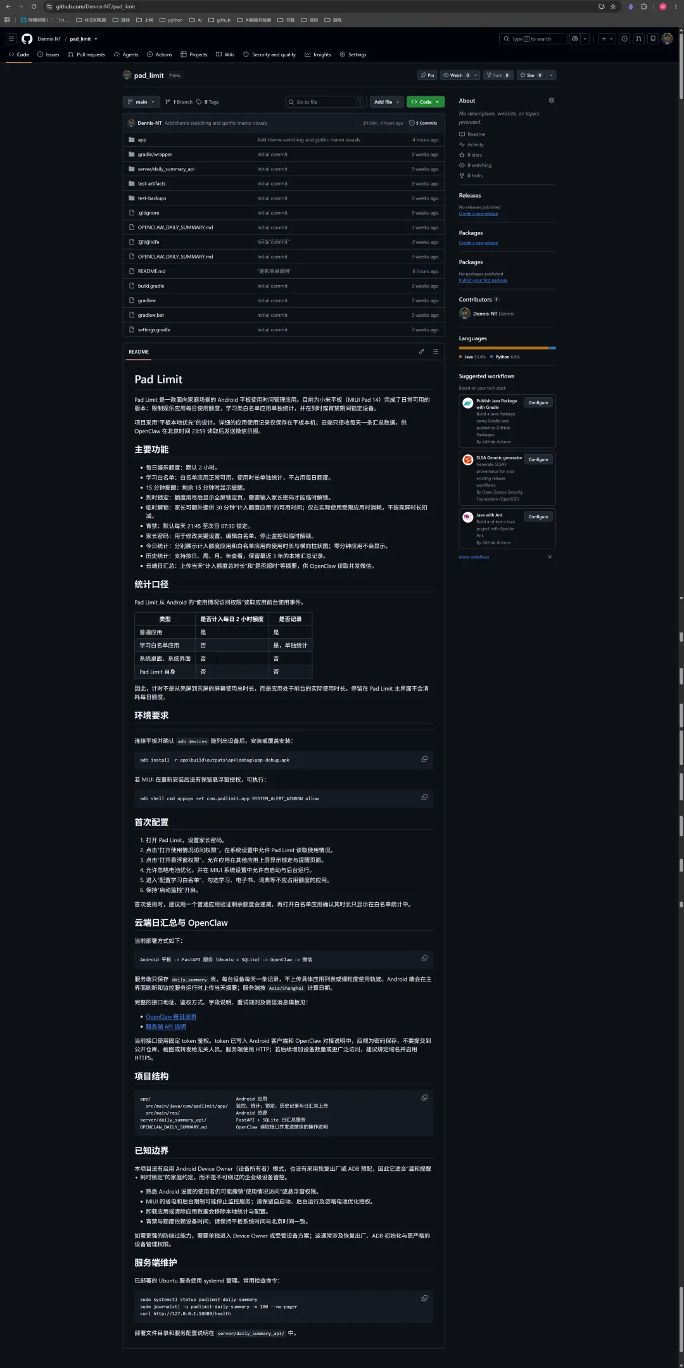Watch the pad_limit repository
This screenshot has height=1368, width=684.
click(x=456, y=75)
